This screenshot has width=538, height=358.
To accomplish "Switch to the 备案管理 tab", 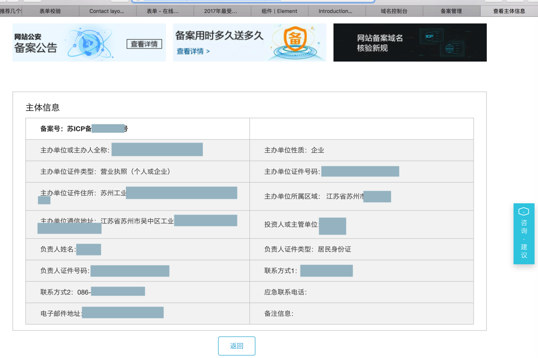I will [x=451, y=11].
